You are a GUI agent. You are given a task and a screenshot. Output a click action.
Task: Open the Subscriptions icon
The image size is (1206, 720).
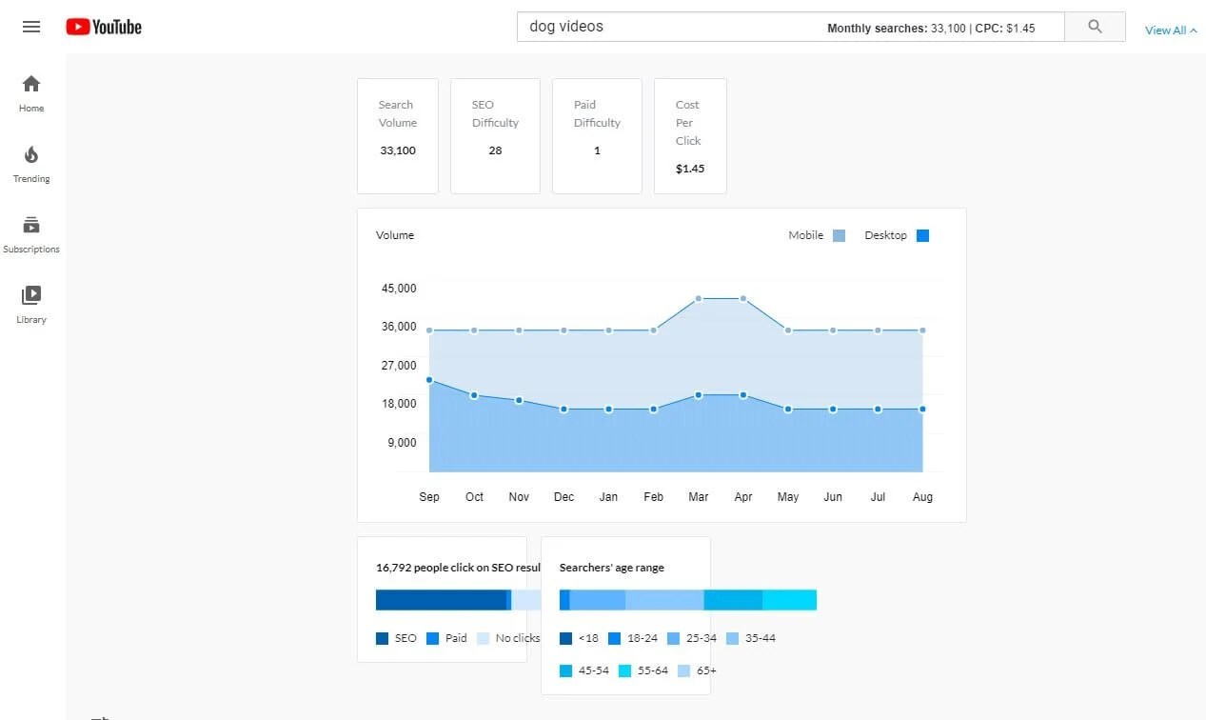click(30, 227)
